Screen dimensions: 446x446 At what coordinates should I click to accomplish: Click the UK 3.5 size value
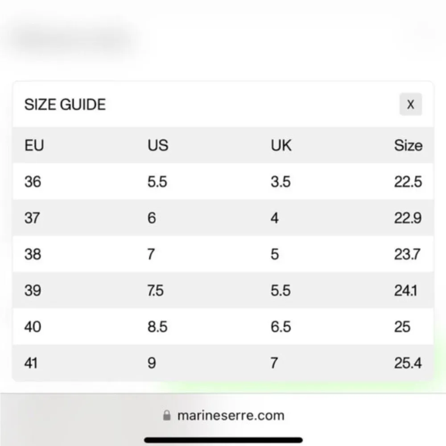[281, 182]
